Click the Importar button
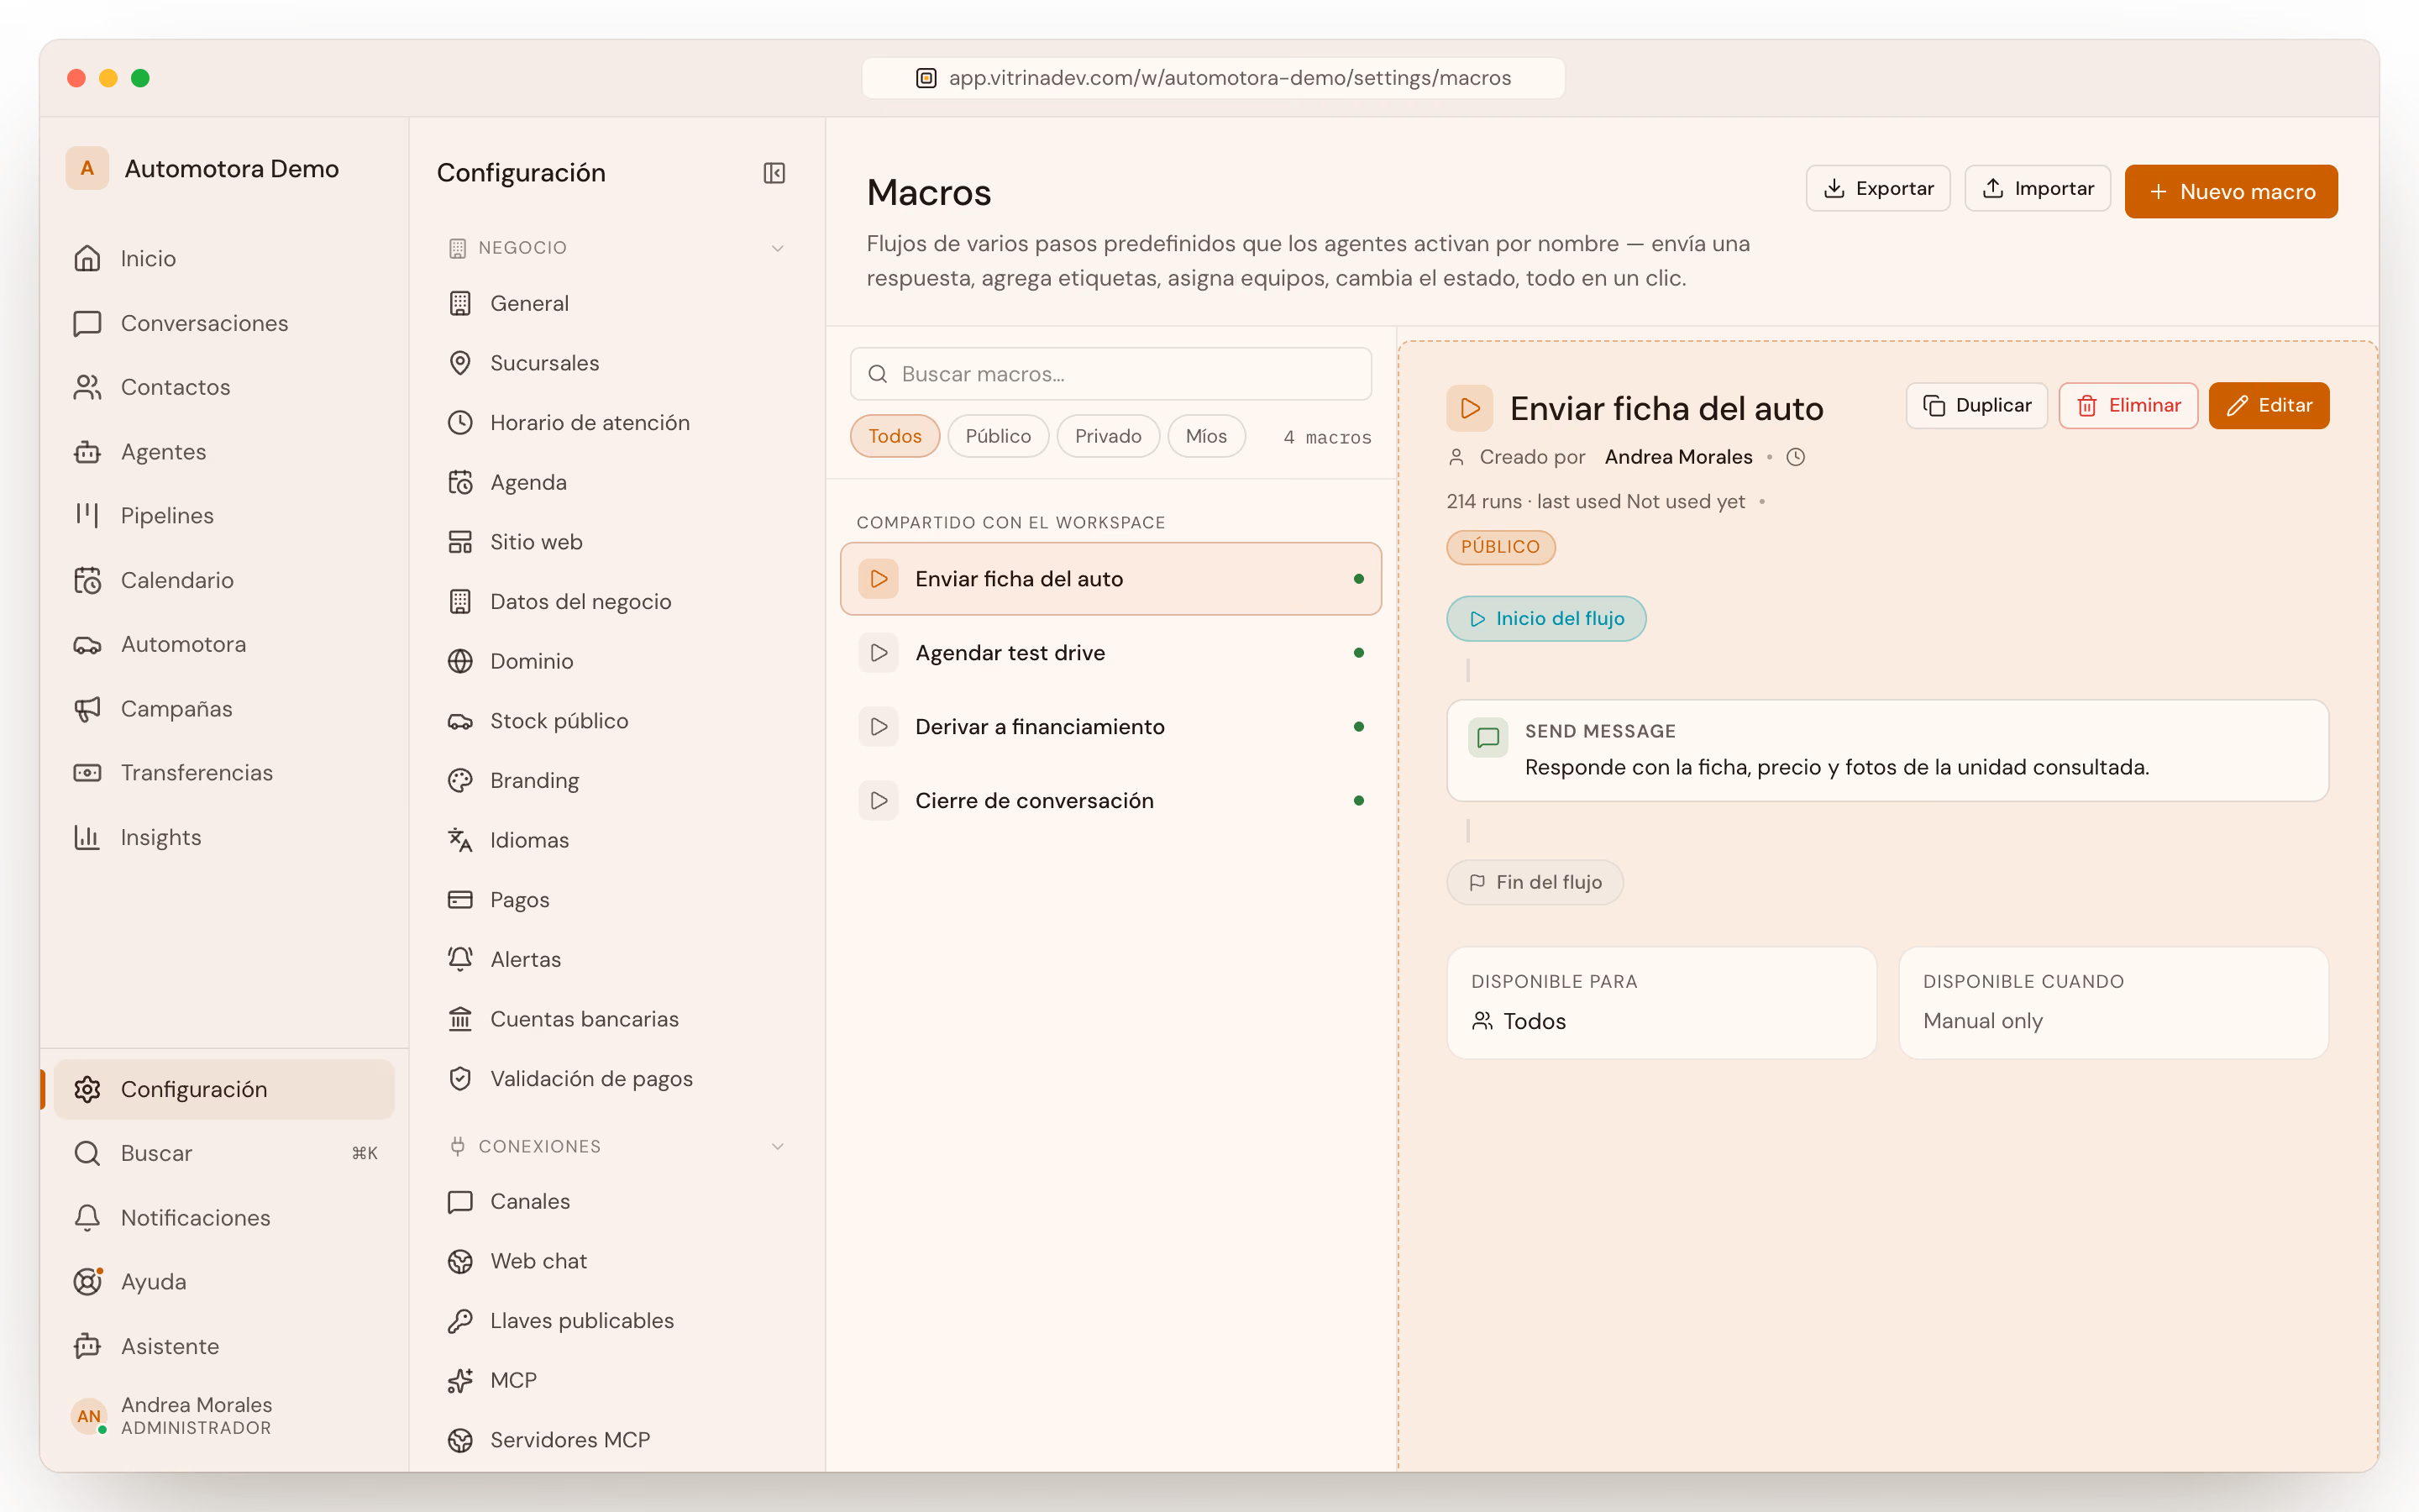 pyautogui.click(x=2037, y=188)
